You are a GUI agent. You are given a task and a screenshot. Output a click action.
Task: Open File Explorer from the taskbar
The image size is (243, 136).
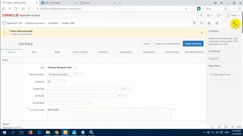click(x=48, y=133)
